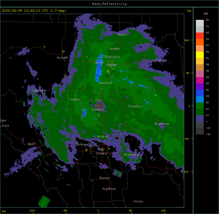Click the -30 value in the dBZ legend
This screenshot has height=214, width=219.
208,134
